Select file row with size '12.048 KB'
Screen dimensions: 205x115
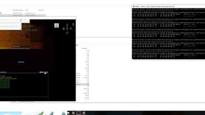(82, 78)
